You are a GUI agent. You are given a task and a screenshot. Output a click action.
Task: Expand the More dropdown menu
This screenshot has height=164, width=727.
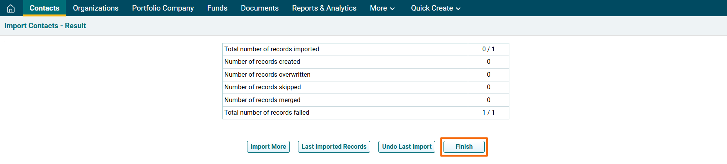(x=382, y=8)
